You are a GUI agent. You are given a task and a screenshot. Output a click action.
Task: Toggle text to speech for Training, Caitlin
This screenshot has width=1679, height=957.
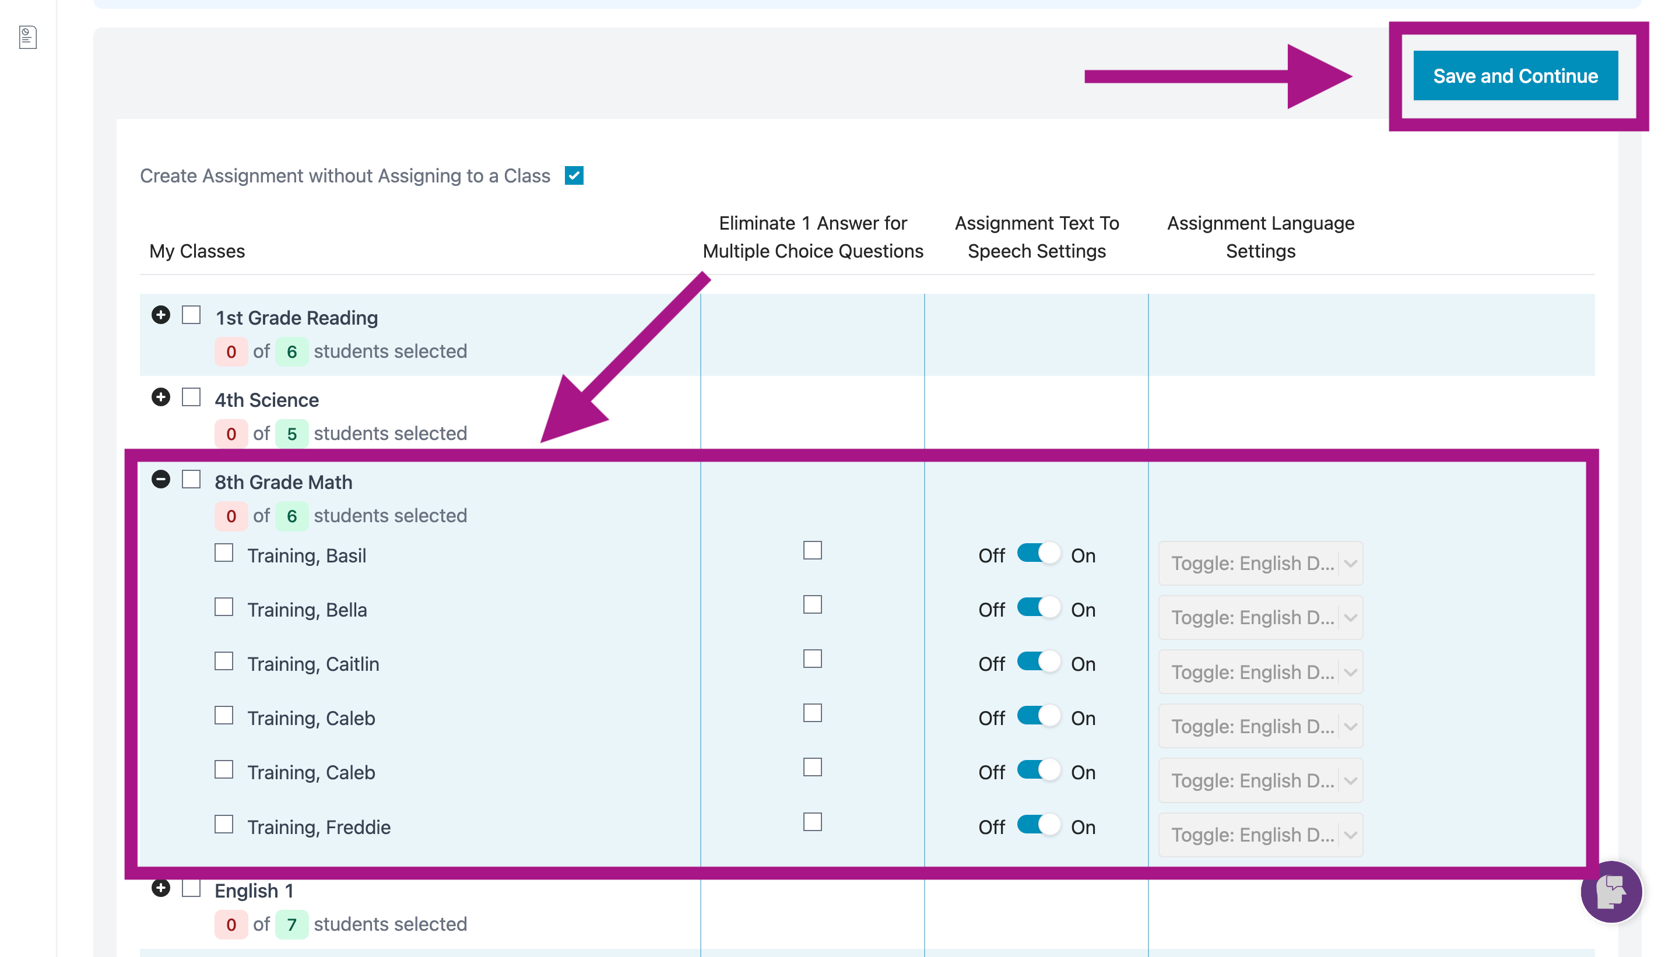[1038, 662]
